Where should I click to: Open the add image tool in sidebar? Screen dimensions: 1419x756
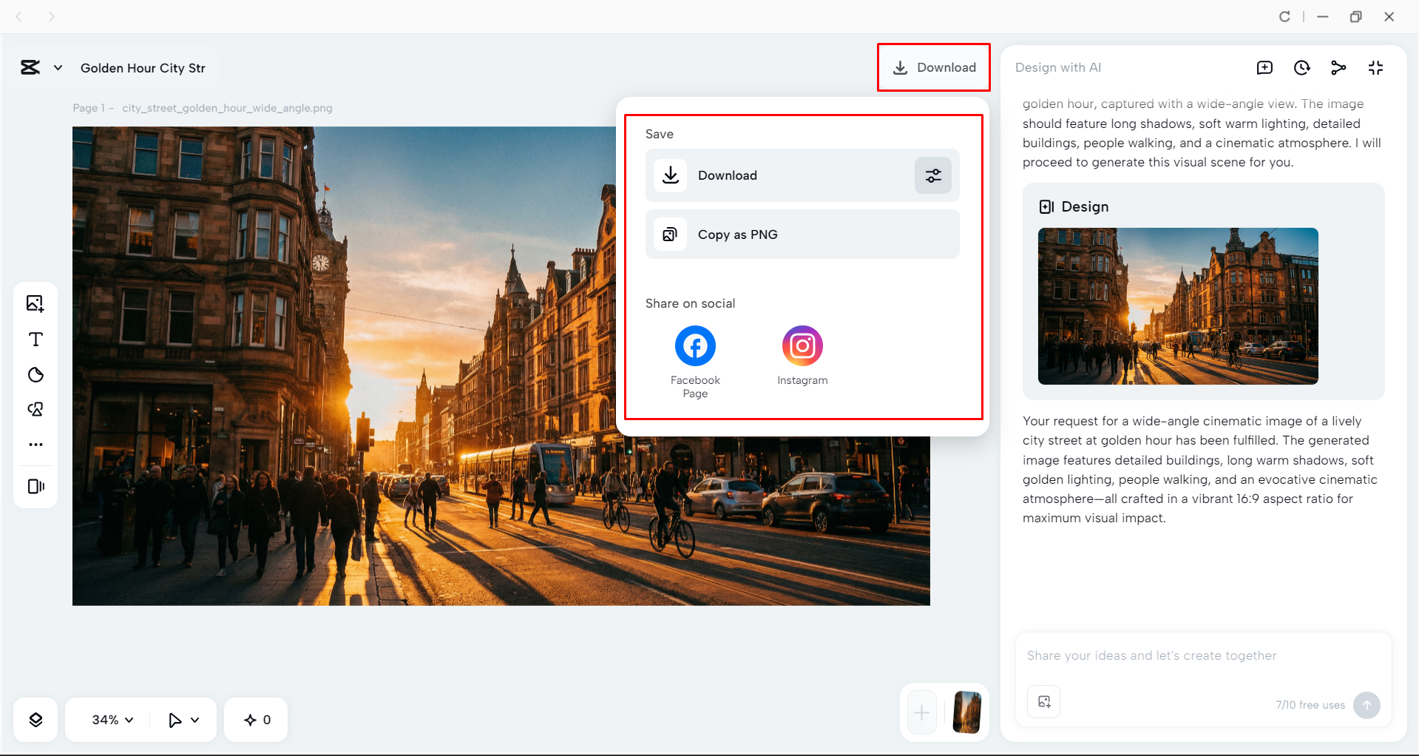(x=35, y=303)
